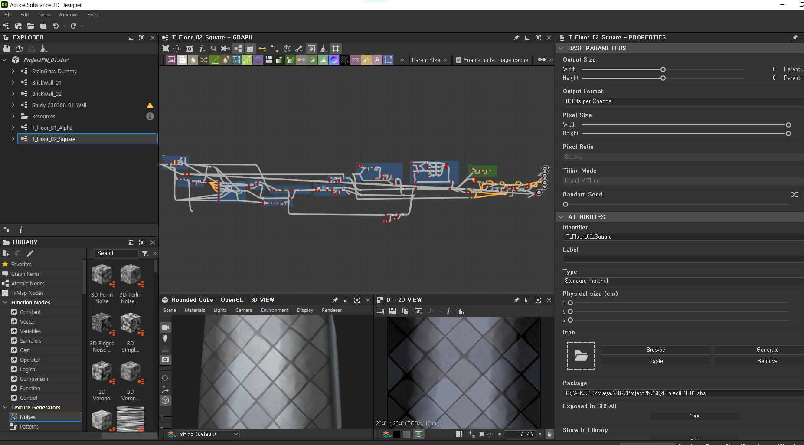Click the camera snapshot icon in graph toolbar
Image resolution: width=804 pixels, height=445 pixels.
[x=190, y=49]
